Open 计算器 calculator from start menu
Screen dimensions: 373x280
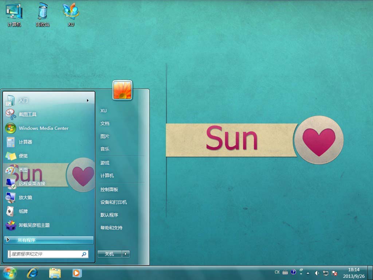coord(25,142)
